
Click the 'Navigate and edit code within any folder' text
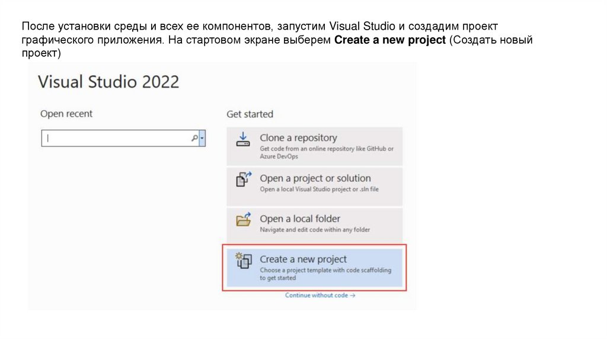coord(315,230)
